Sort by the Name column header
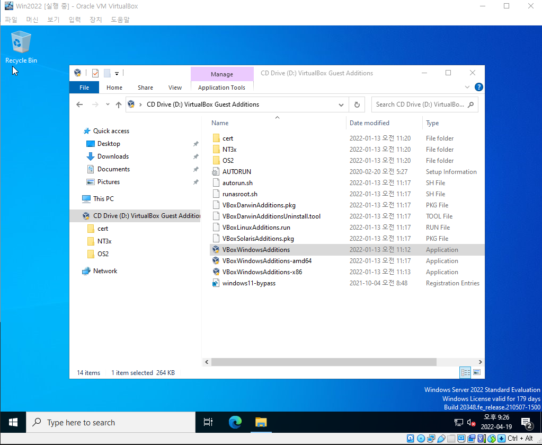Viewport: 542px width, 445px height. click(x=220, y=123)
